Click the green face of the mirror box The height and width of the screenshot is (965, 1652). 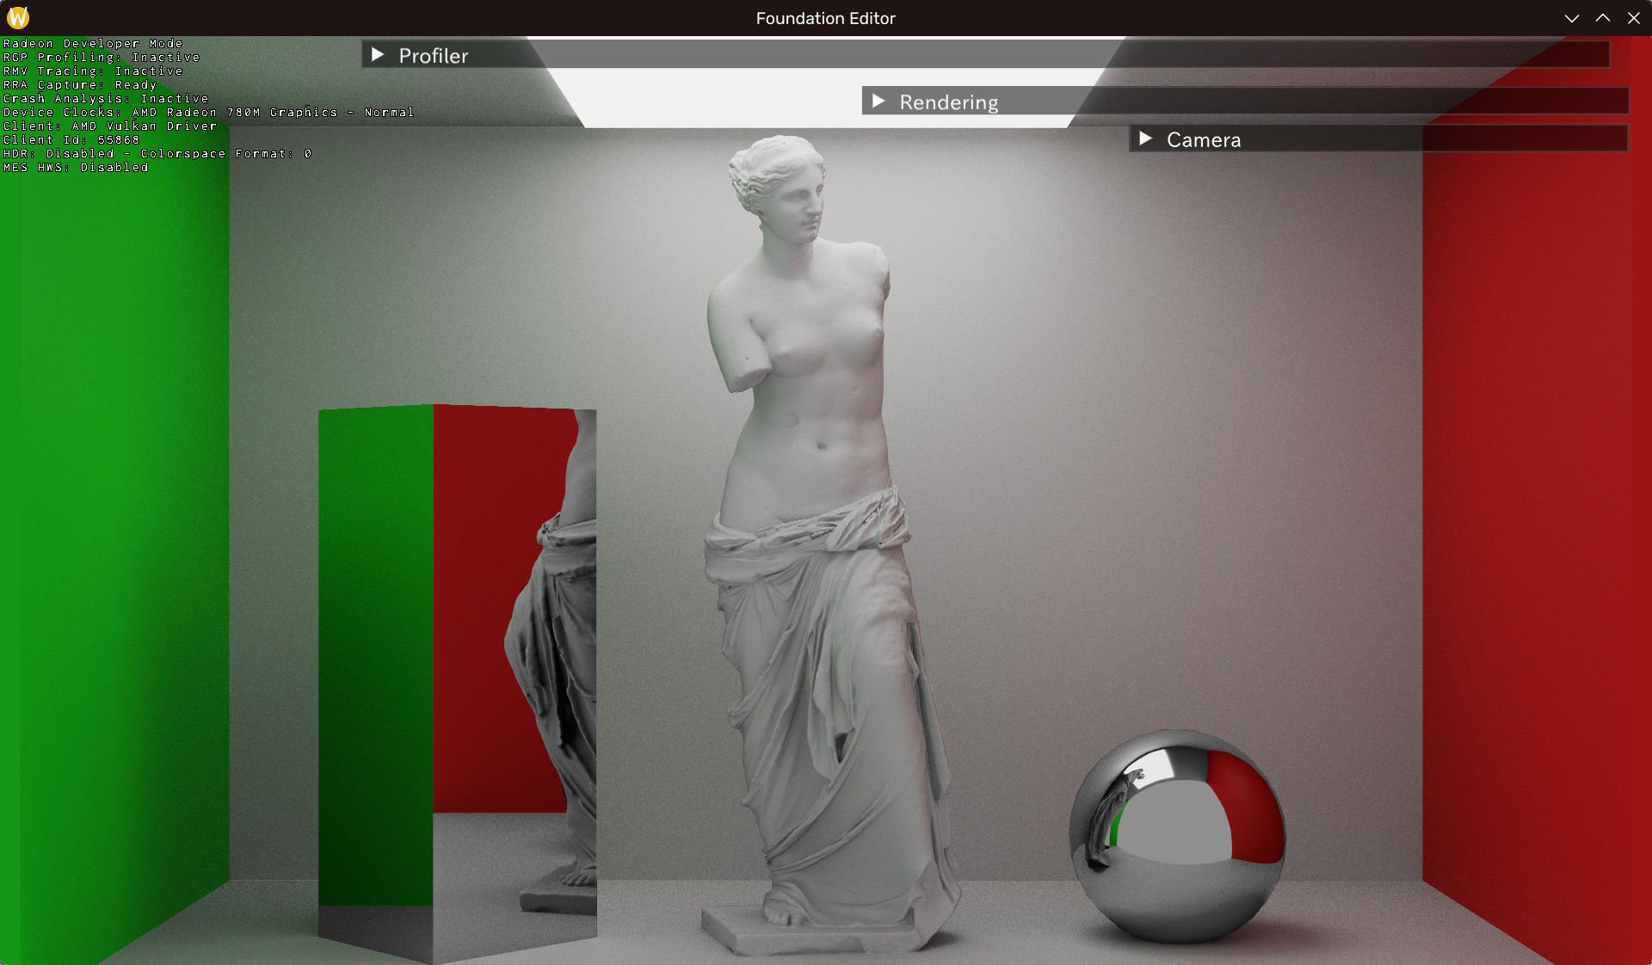coord(375,654)
